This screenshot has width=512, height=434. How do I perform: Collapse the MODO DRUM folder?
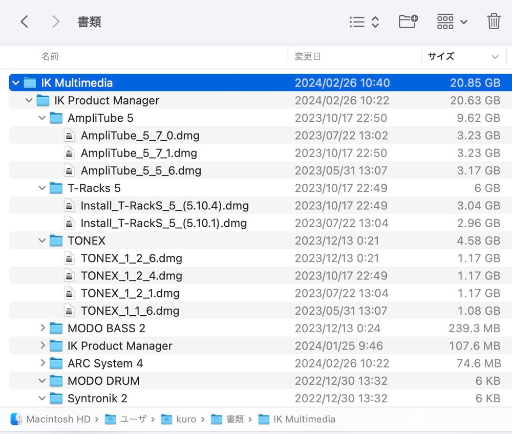coord(42,381)
